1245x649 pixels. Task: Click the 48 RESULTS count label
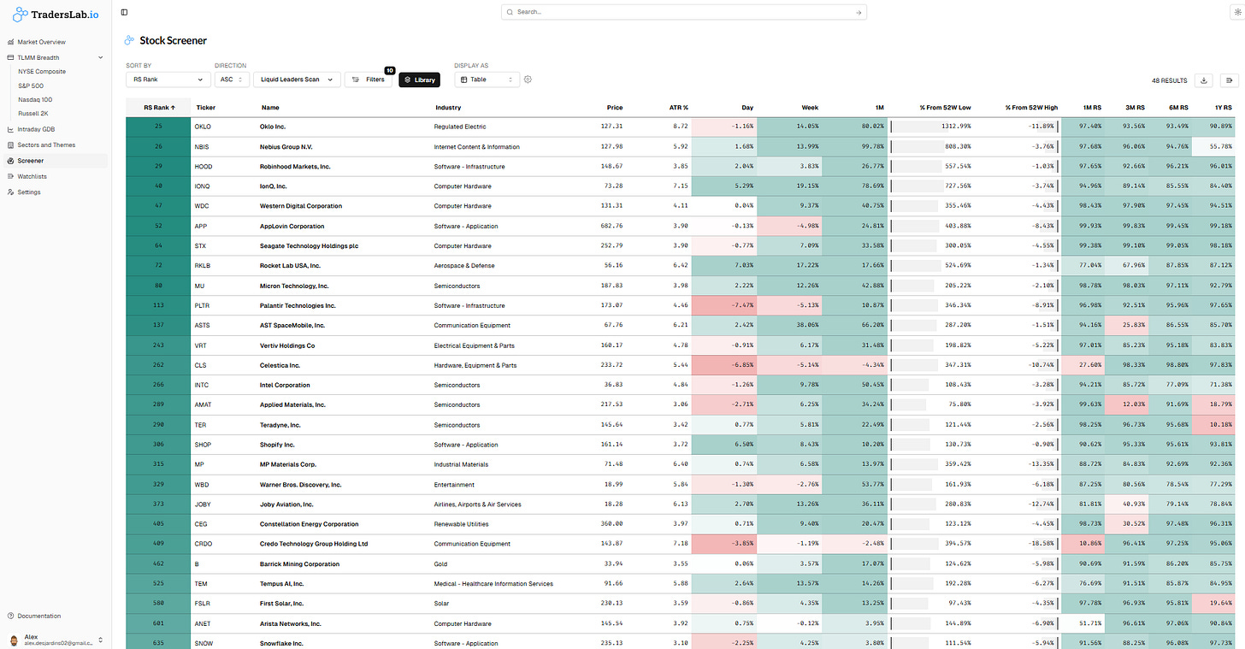tap(1169, 80)
